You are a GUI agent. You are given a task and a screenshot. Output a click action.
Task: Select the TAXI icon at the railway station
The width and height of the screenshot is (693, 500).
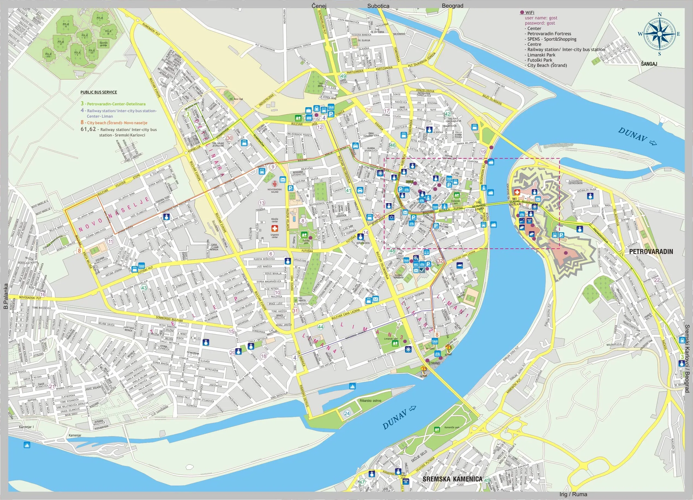pyautogui.click(x=331, y=107)
